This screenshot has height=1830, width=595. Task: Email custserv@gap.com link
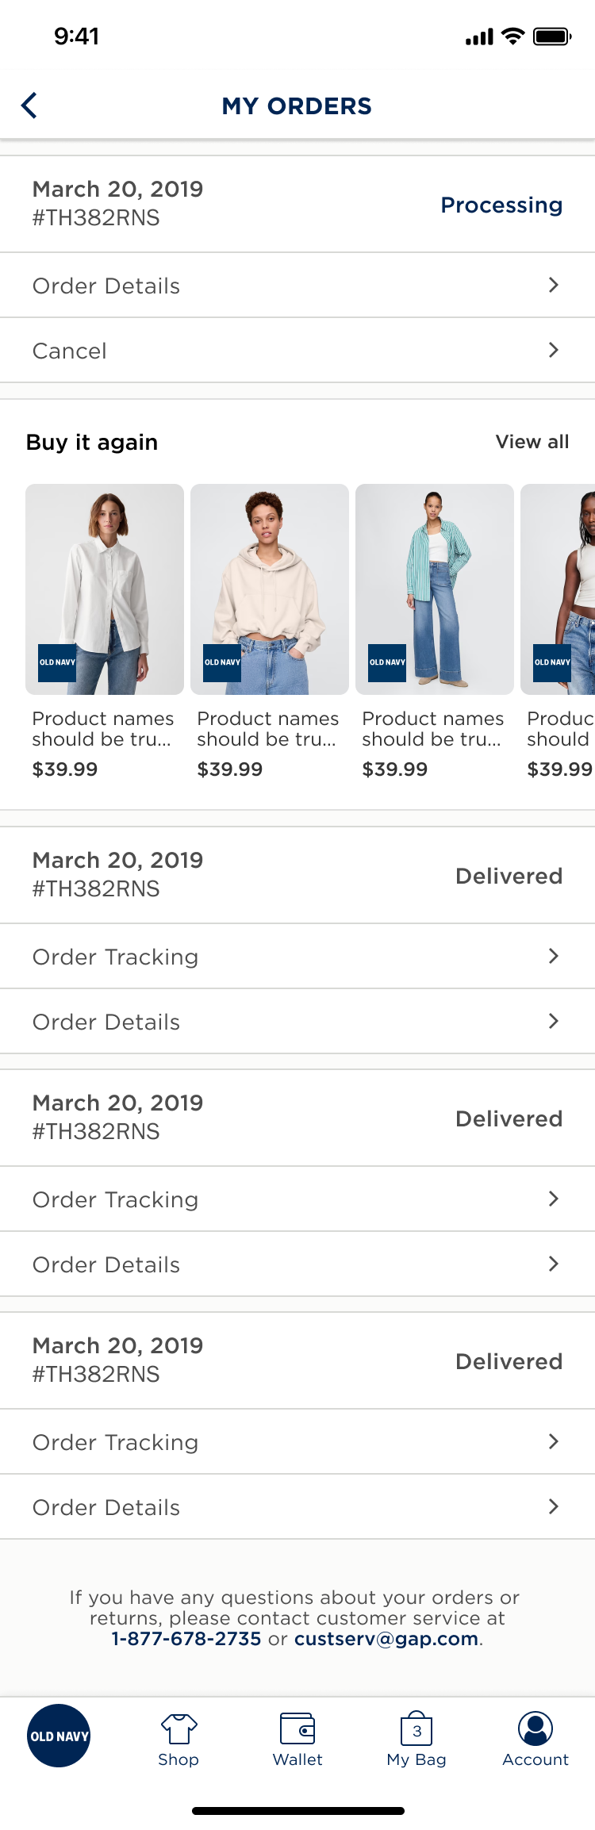click(386, 1639)
